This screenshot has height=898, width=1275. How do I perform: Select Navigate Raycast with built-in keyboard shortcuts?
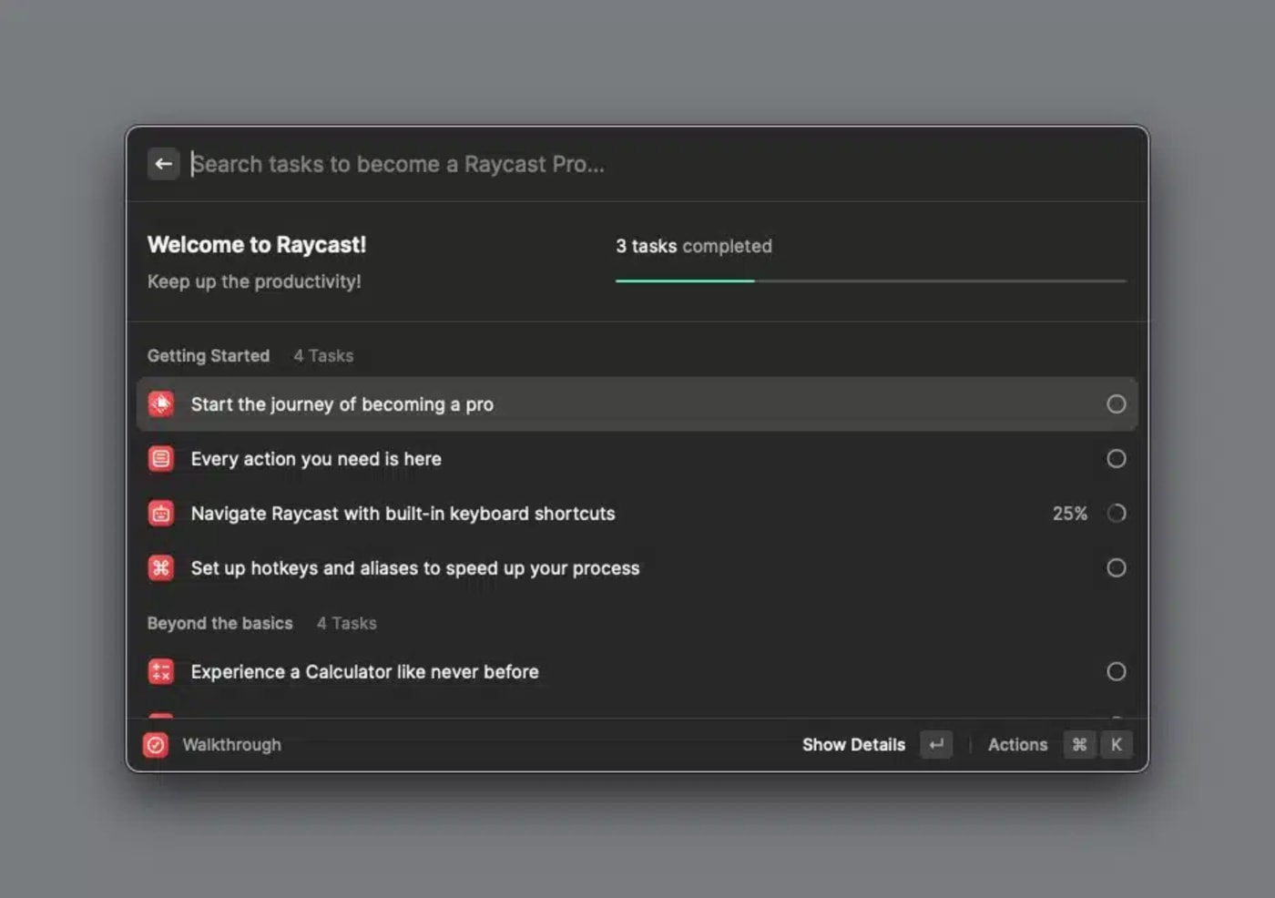[637, 513]
